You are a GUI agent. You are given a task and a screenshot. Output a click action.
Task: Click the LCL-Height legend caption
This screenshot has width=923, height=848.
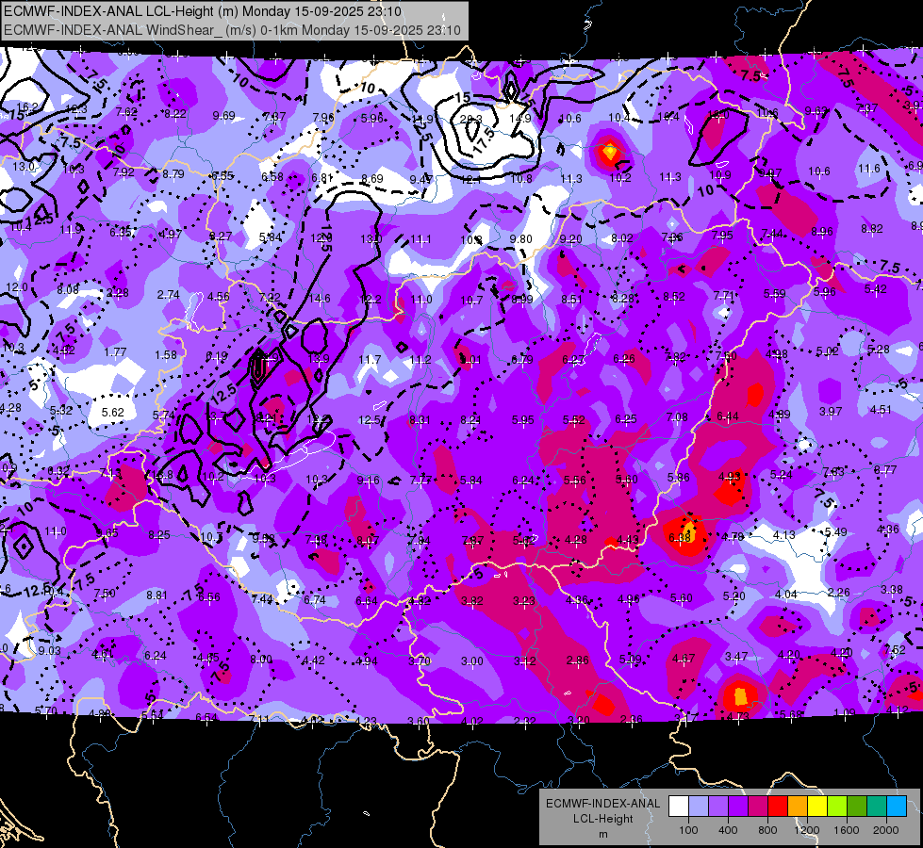602,819
